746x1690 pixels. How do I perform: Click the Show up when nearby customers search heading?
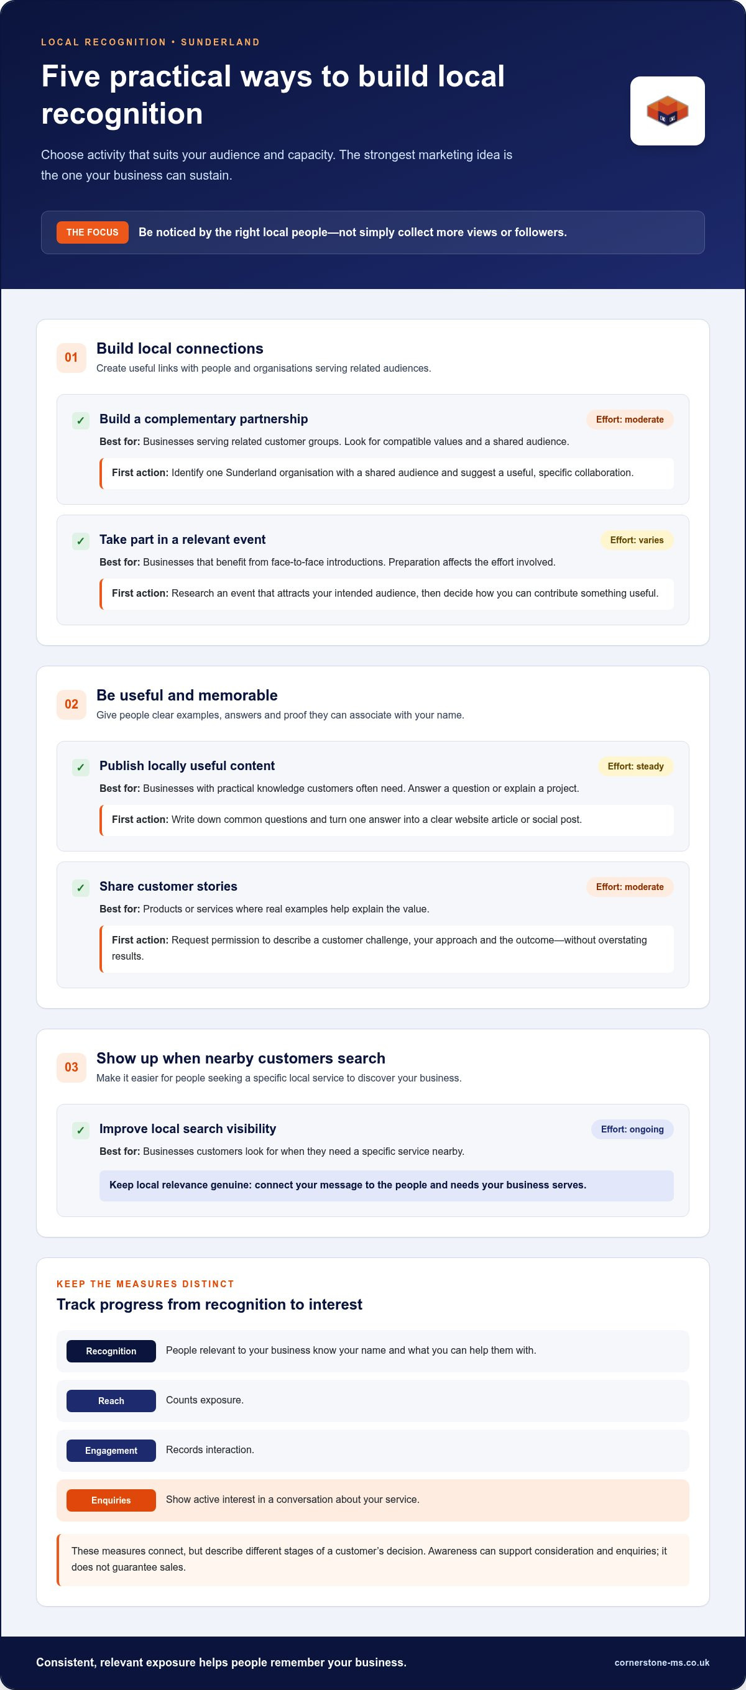click(x=241, y=1059)
